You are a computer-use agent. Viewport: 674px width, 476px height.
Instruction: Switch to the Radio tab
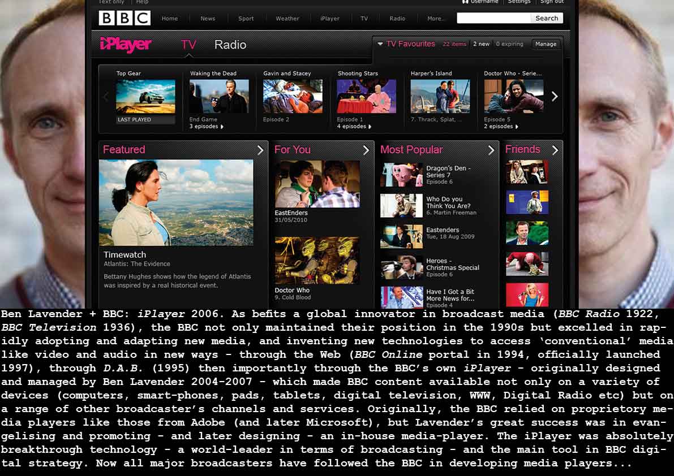230,45
